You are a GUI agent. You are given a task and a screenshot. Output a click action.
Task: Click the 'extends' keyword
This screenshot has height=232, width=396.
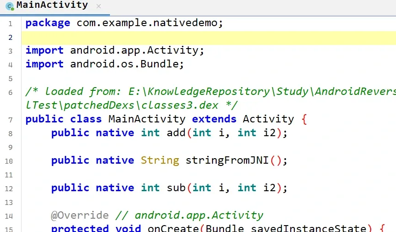[214, 119]
